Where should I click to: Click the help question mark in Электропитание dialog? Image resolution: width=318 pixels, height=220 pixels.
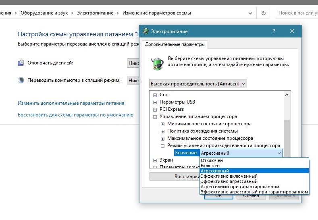(x=274, y=31)
